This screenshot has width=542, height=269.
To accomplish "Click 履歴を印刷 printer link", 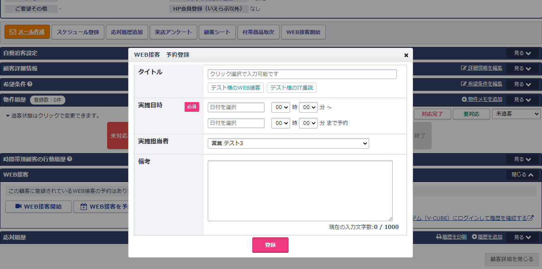I will 451,237.
